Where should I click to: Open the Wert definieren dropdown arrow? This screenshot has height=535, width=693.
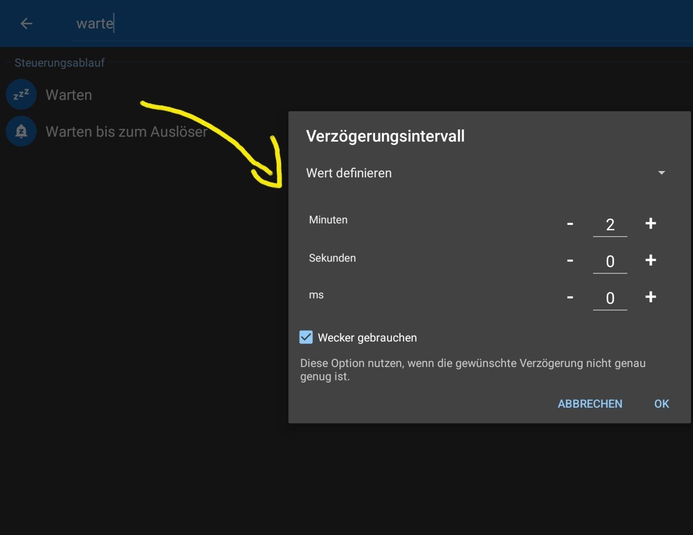pos(661,173)
